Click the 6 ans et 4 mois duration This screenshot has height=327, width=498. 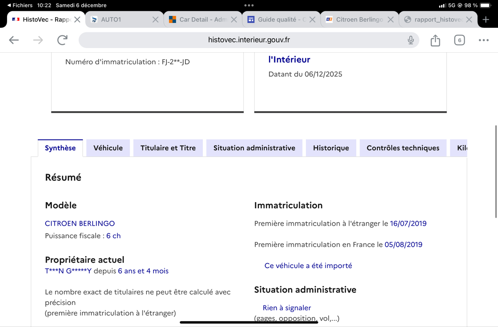point(143,271)
